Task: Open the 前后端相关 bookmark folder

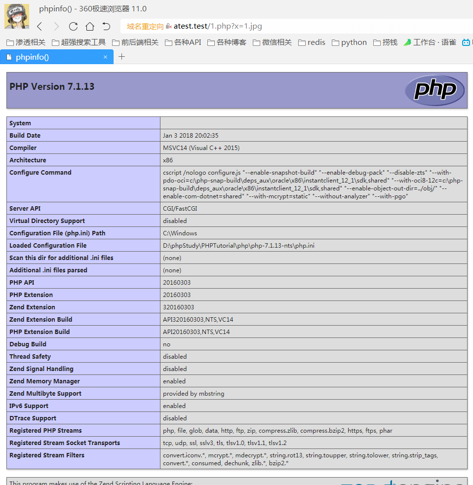Action: (x=135, y=42)
